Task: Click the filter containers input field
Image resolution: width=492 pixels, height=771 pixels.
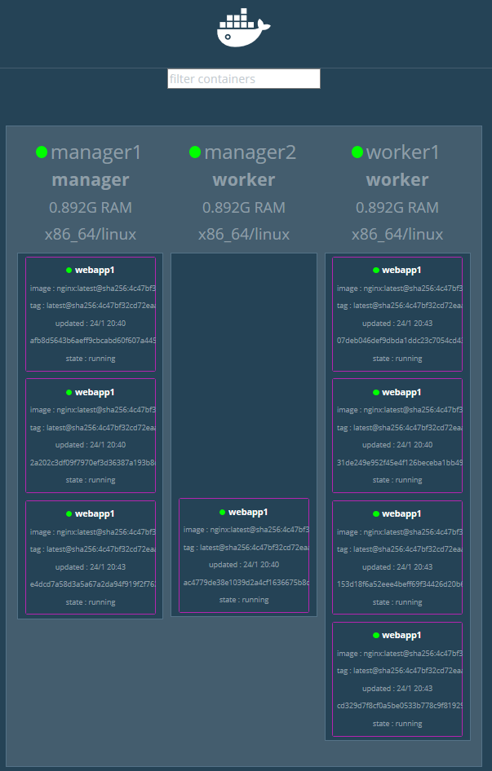Action: [x=243, y=79]
